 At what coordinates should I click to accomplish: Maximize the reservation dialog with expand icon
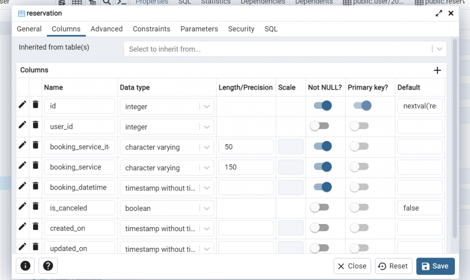pyautogui.click(x=439, y=13)
